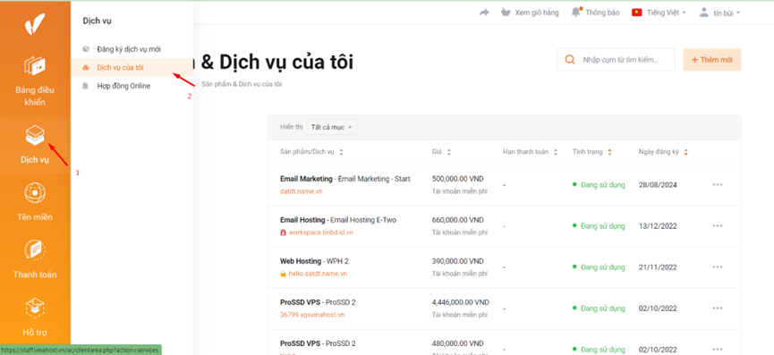The width and height of the screenshot is (774, 355).
Task: Open the datdt.name.vn service link
Action: 302,191
